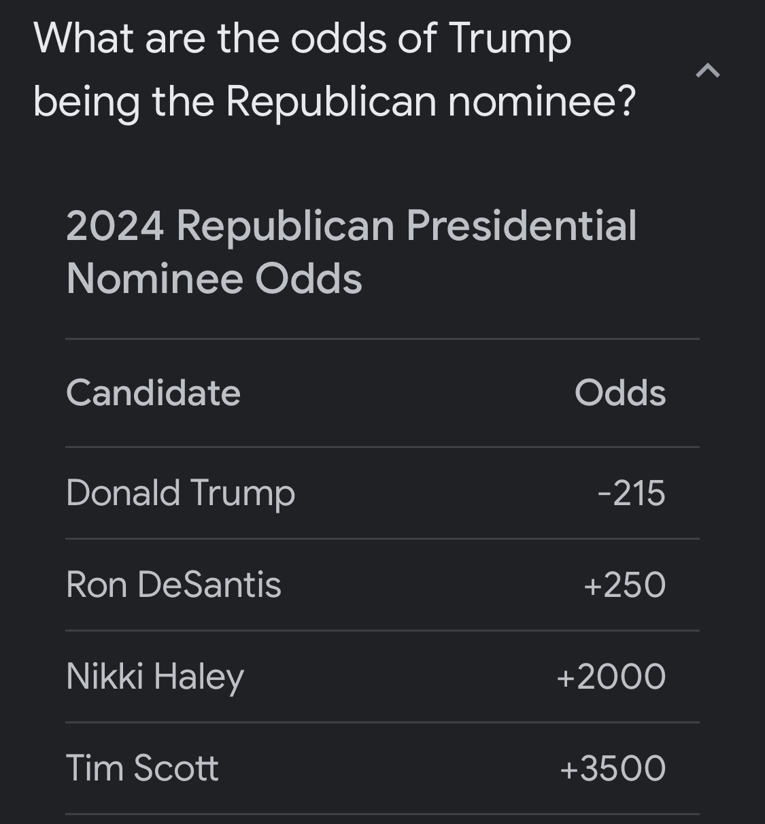Select the Ron DeSantis candidate name
The image size is (765, 824).
(x=173, y=585)
